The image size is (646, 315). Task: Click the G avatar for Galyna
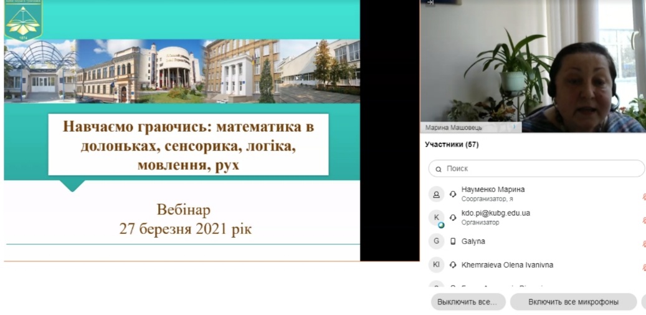click(x=437, y=241)
